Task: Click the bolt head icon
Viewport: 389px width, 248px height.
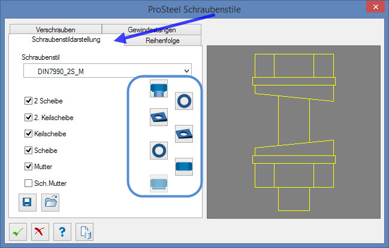Action: point(159,88)
